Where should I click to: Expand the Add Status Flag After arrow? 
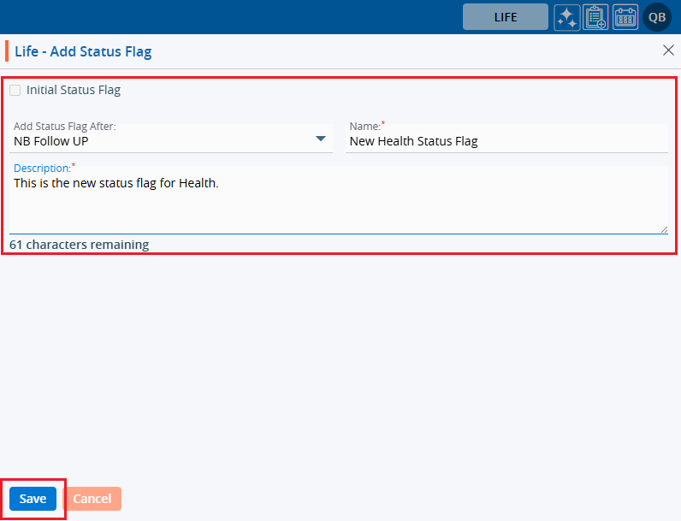[321, 139]
